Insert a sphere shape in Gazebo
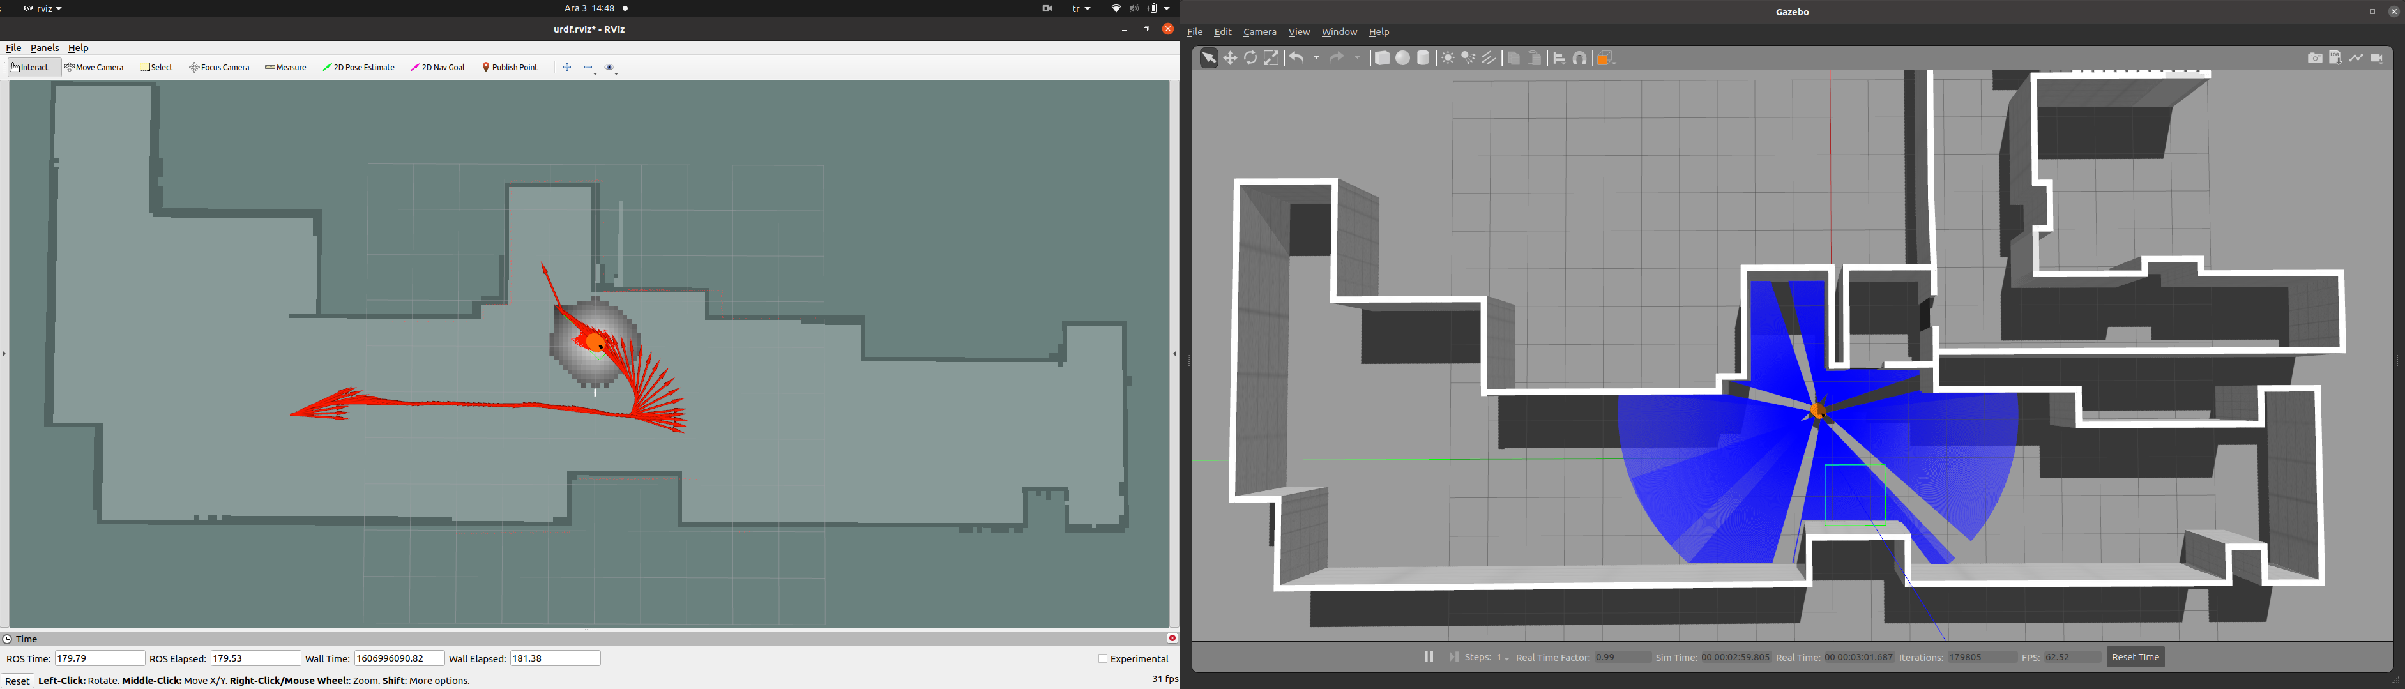The image size is (2405, 689). (x=1402, y=58)
